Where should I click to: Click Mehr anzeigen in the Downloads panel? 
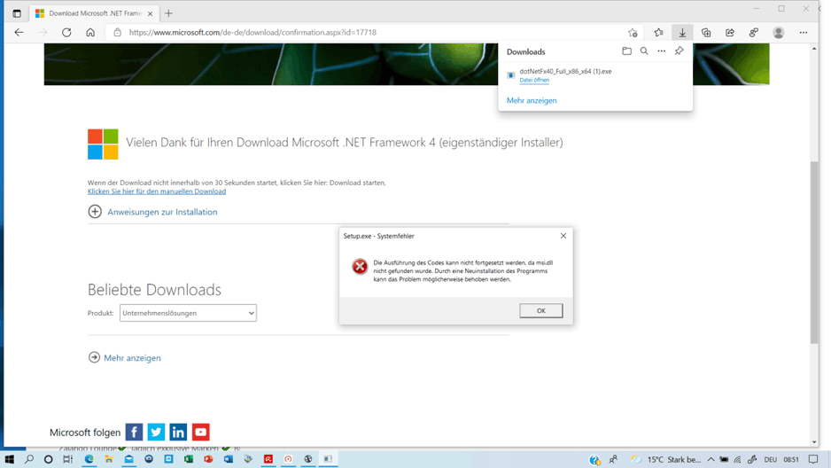click(x=532, y=100)
